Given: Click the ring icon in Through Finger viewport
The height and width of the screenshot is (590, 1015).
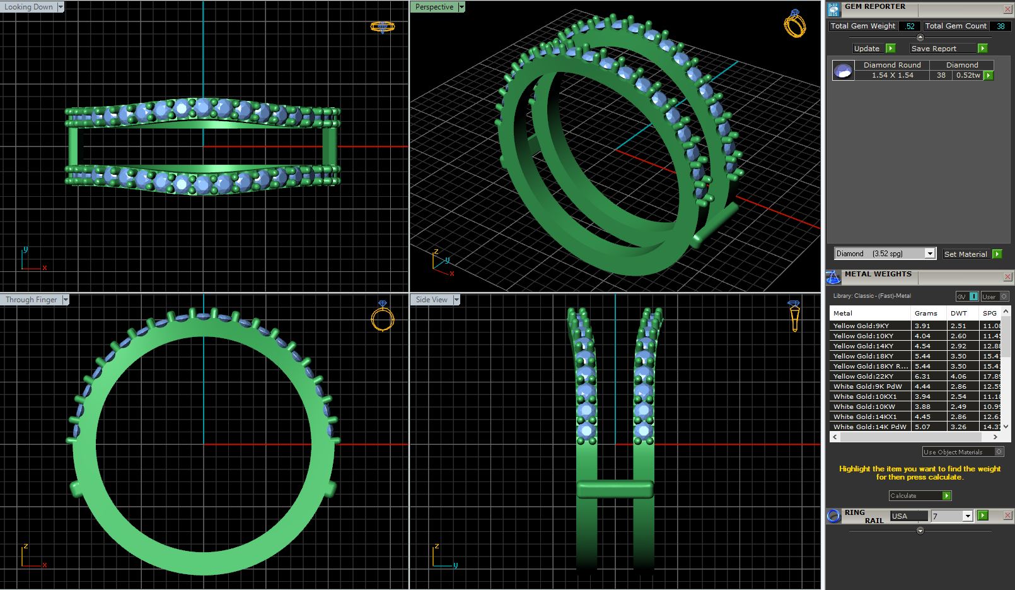Looking at the screenshot, I should (382, 317).
